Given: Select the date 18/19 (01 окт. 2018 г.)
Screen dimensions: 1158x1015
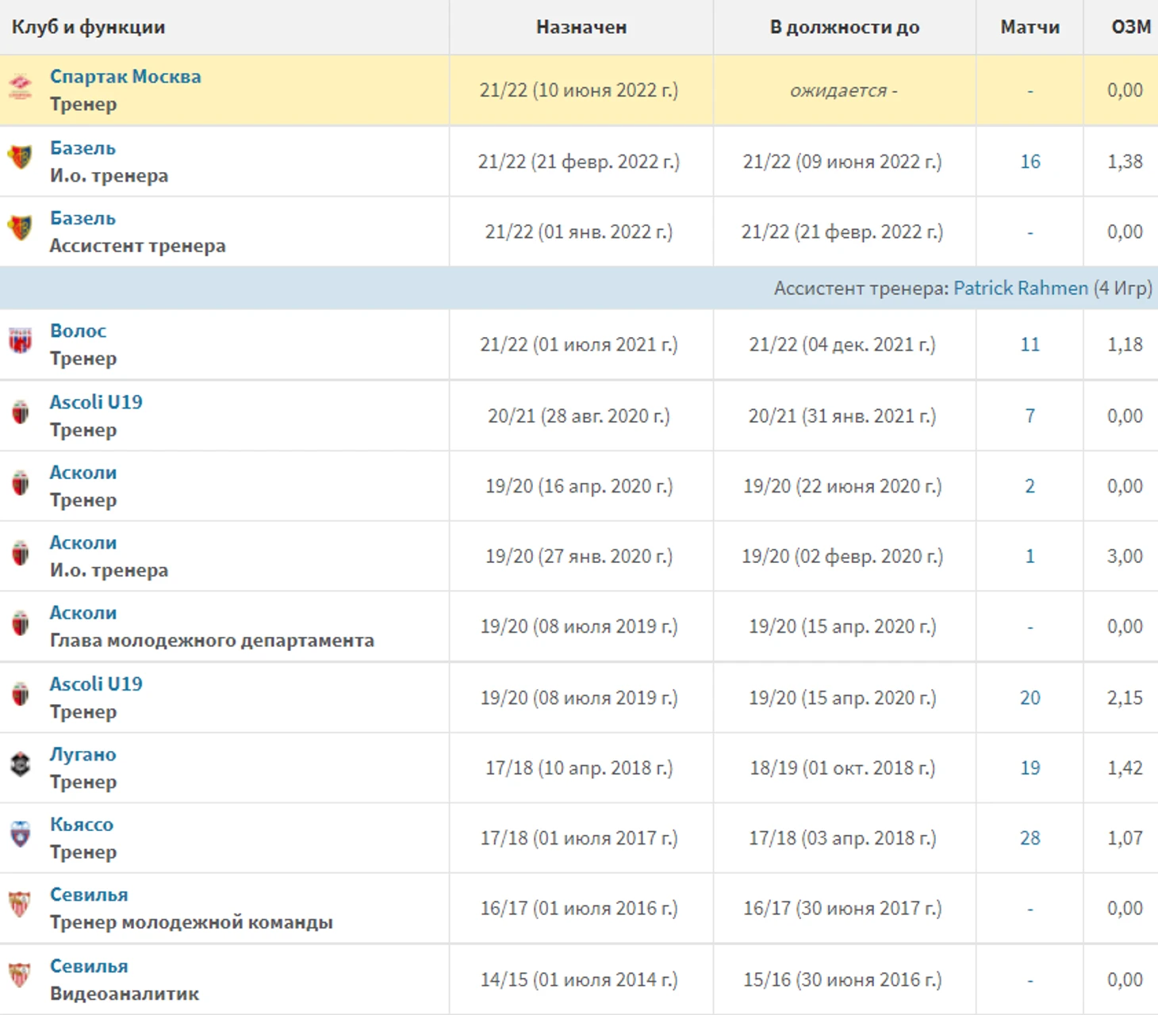Looking at the screenshot, I should coord(842,768).
